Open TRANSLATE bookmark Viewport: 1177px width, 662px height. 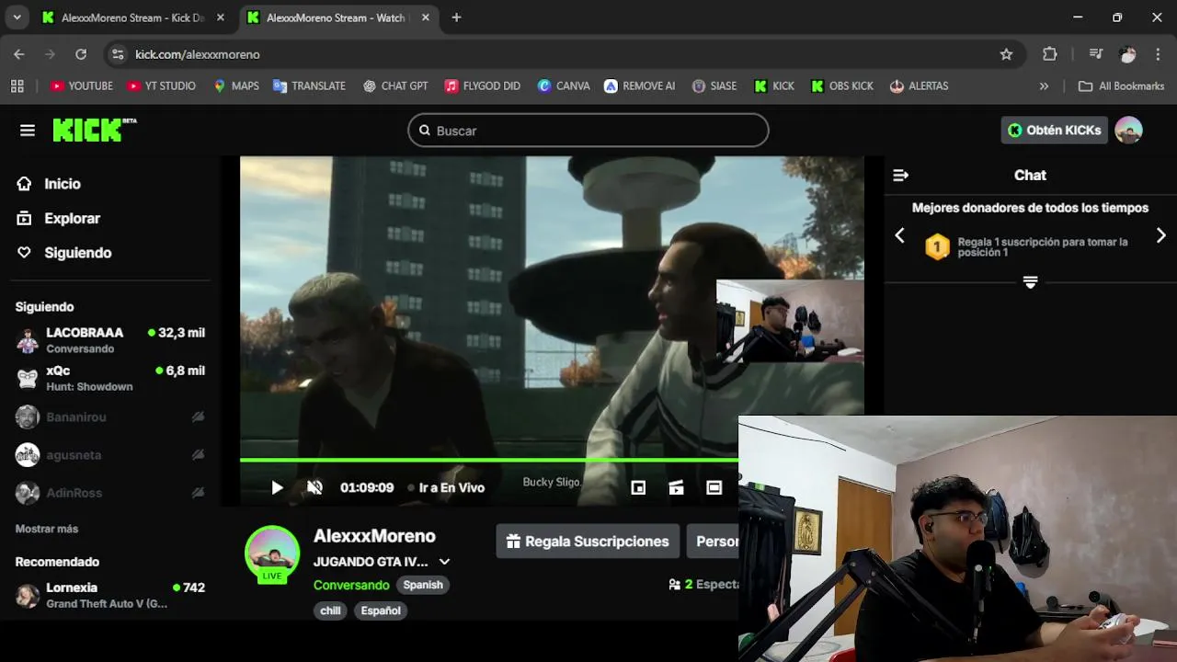pos(310,86)
